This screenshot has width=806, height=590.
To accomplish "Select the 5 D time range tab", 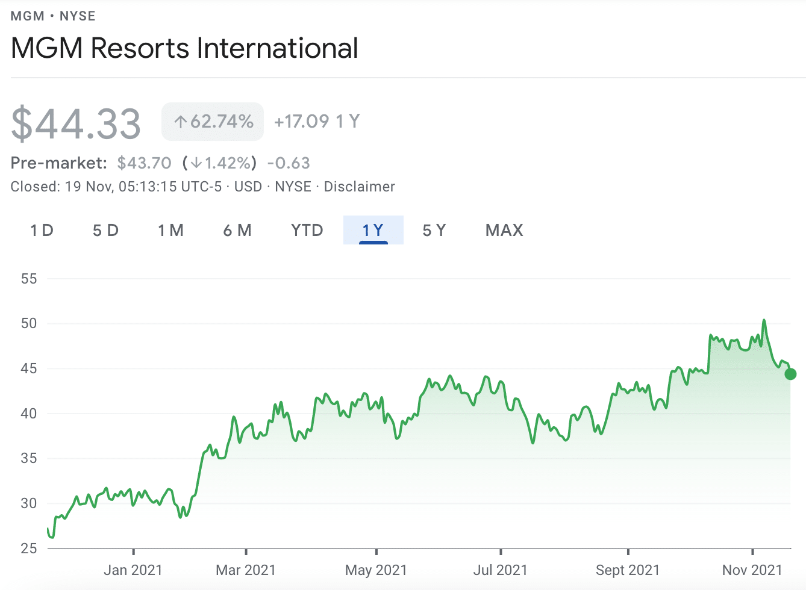I will pos(105,230).
